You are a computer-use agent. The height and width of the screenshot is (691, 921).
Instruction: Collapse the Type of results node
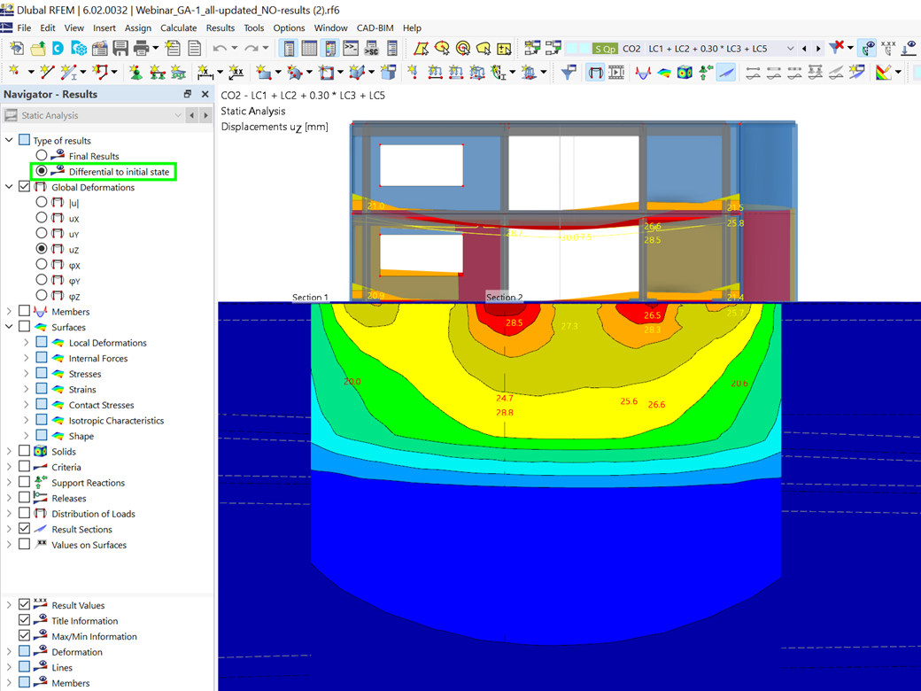point(9,140)
